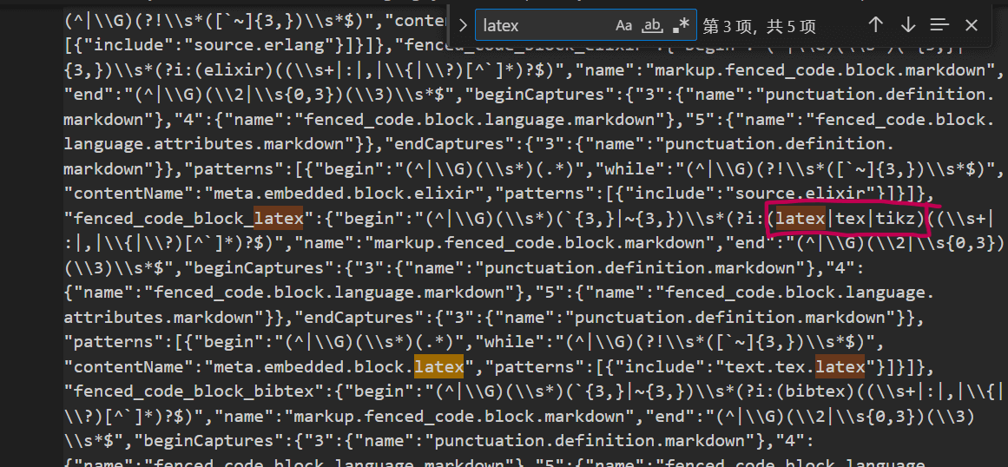The width and height of the screenshot is (1008, 467).
Task: Toggle Find in Selection icon
Action: [x=939, y=26]
